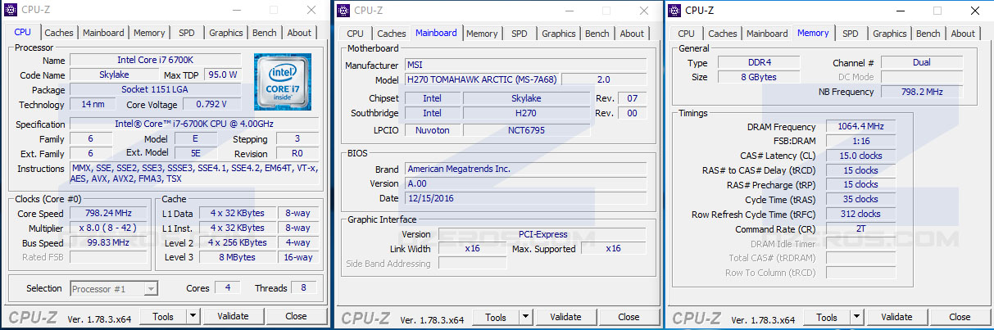Click the FSB:DRAM ratio value 1:16
The height and width of the screenshot is (330, 994).
[860, 141]
